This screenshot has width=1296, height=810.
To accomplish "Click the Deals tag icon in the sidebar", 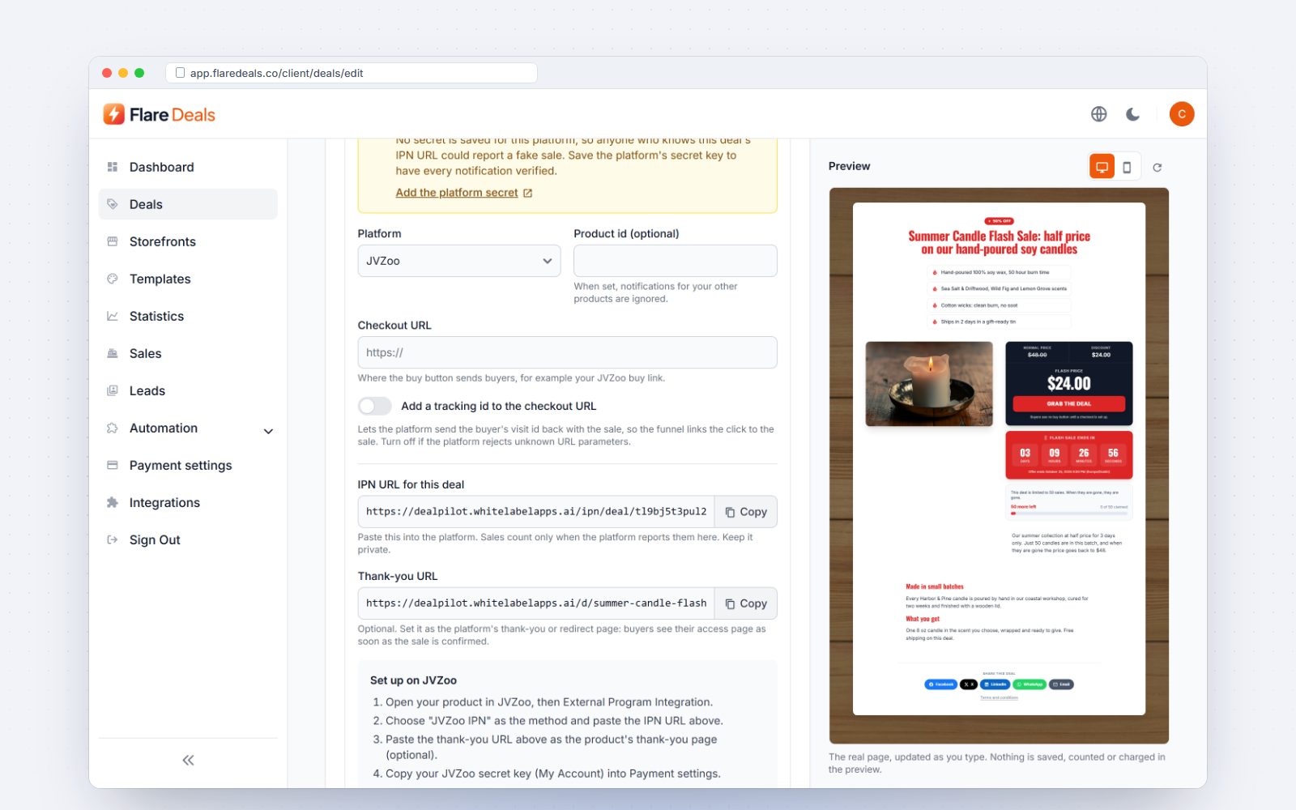I will (x=113, y=204).
